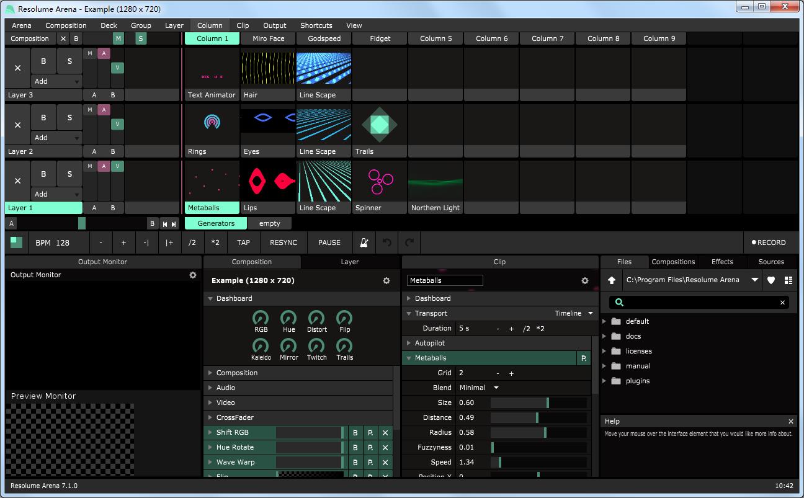Switch file browser grid view icon
Image resolution: width=804 pixels, height=498 pixels.
click(788, 280)
